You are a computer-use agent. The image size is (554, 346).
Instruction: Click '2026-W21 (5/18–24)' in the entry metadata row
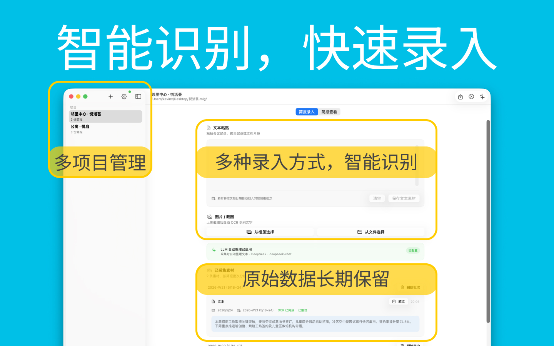tap(258, 310)
